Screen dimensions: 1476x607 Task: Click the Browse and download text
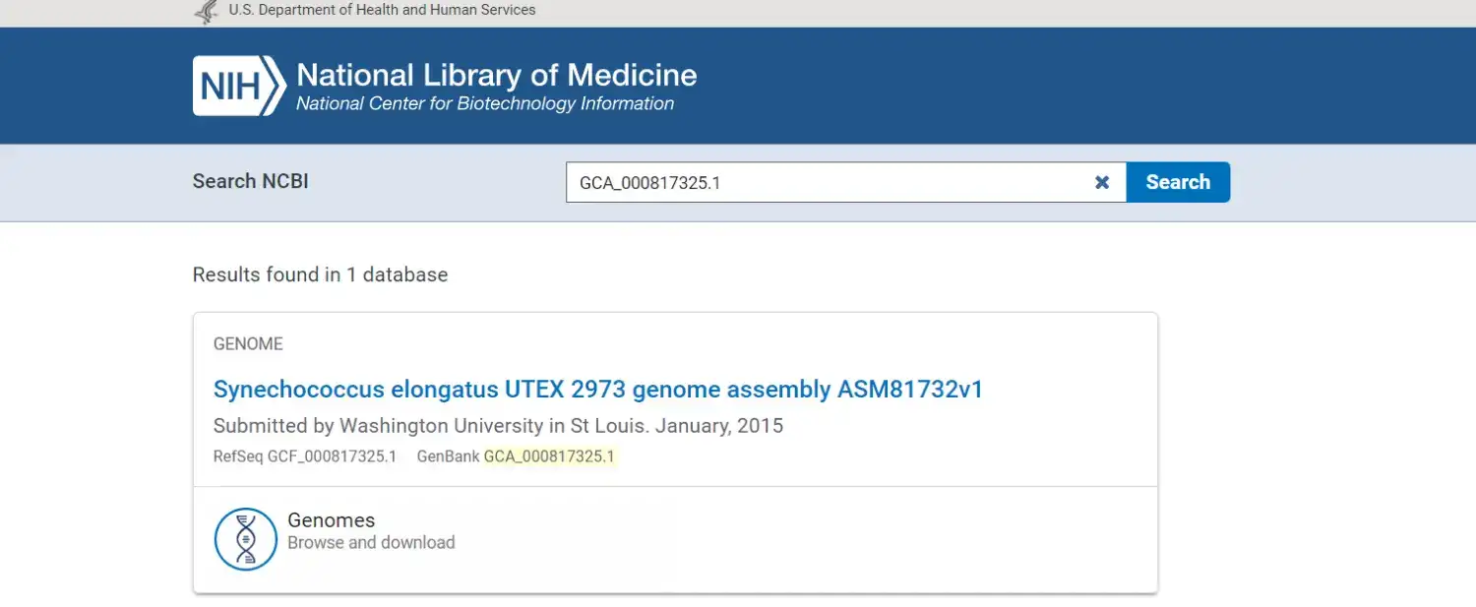(x=371, y=543)
